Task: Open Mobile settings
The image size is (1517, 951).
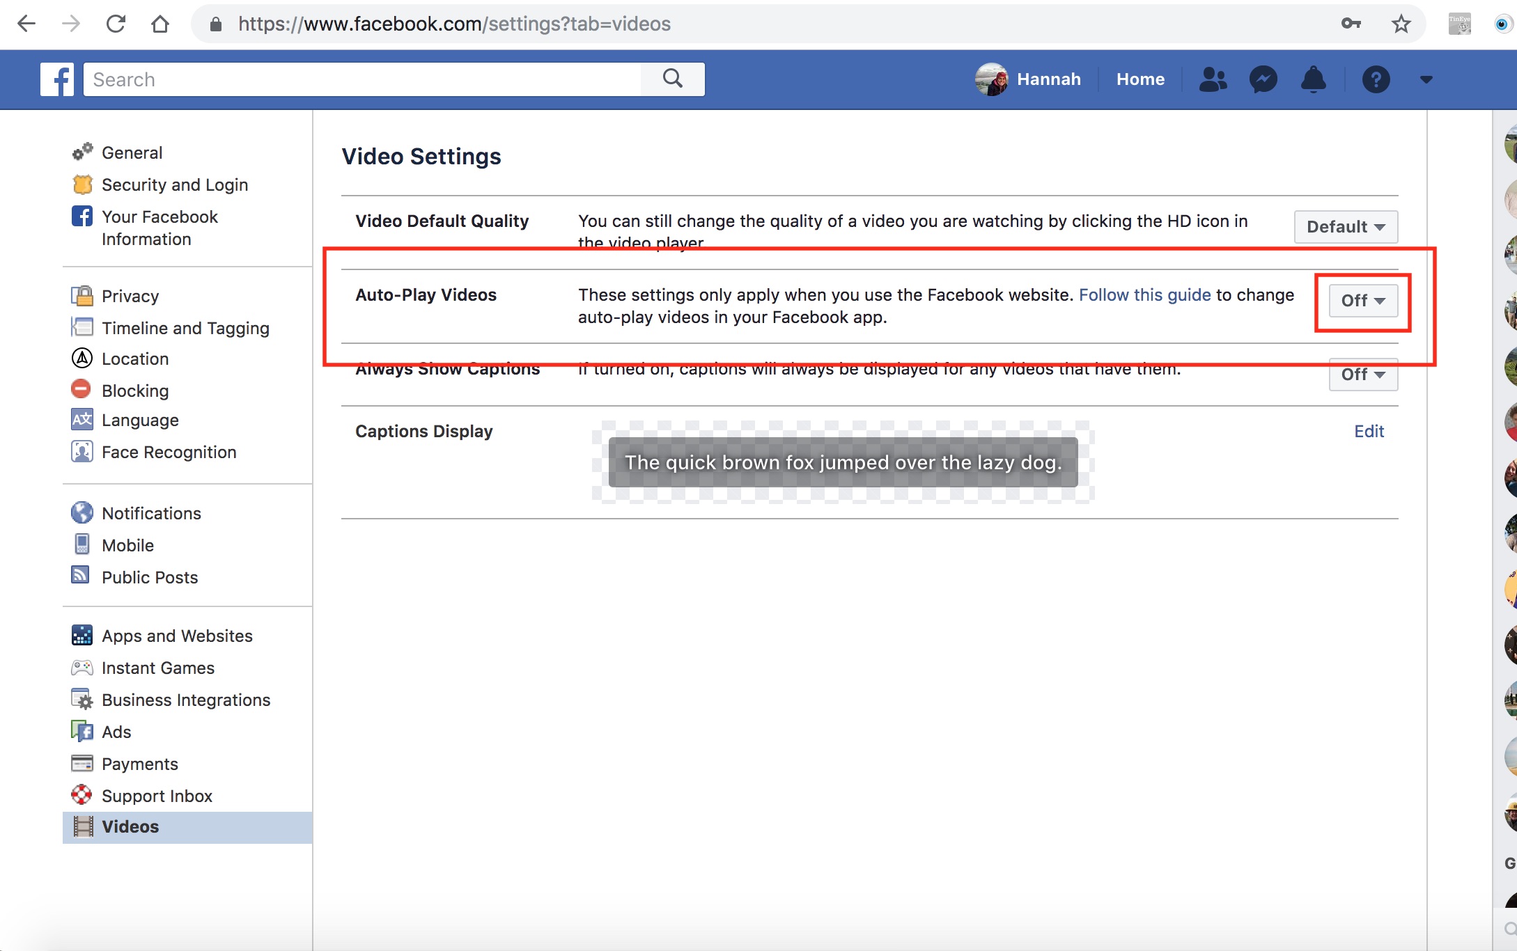Action: pos(127,545)
